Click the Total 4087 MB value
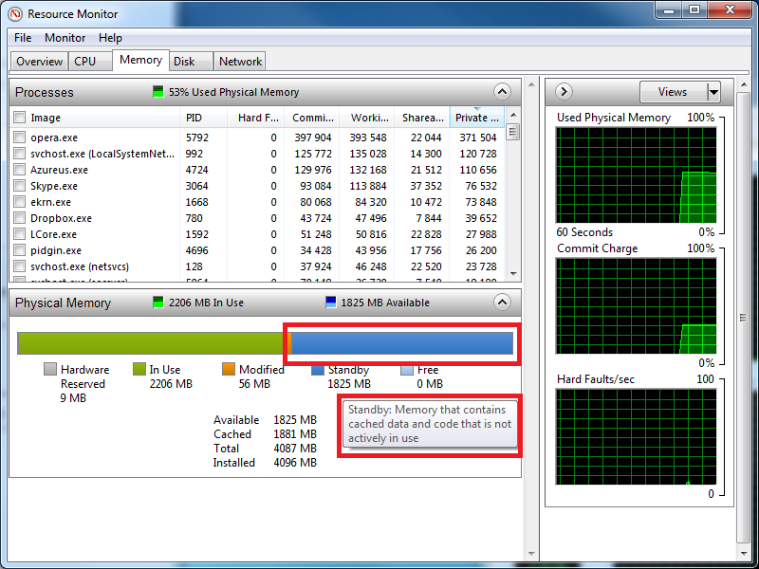This screenshot has height=569, width=759. tap(295, 449)
